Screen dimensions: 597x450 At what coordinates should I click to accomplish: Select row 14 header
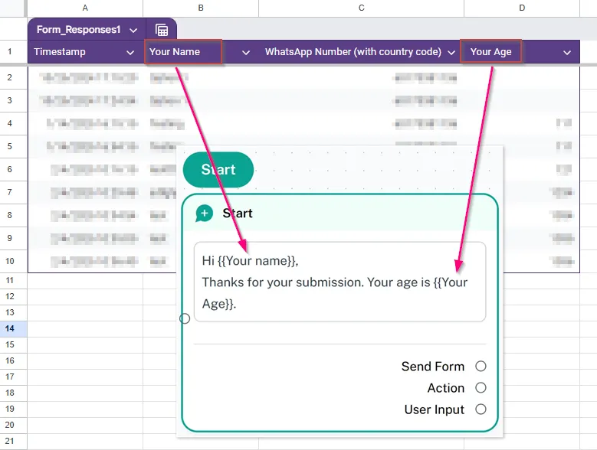coord(11,328)
